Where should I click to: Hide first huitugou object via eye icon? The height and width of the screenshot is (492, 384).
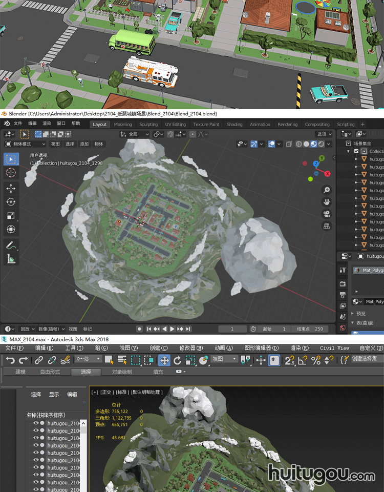click(36, 424)
